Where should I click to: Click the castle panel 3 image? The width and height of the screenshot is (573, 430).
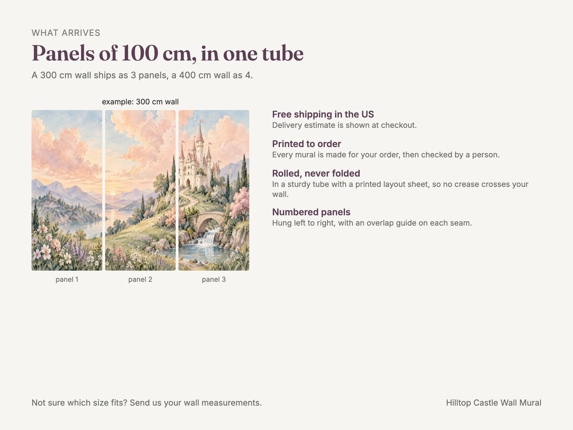pyautogui.click(x=214, y=191)
